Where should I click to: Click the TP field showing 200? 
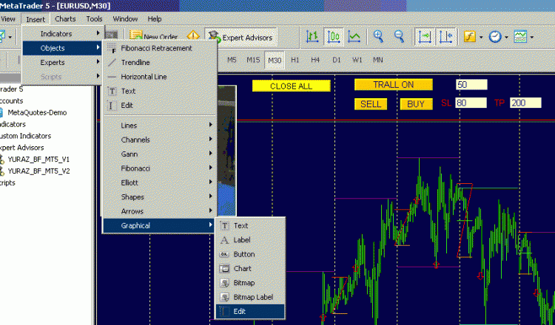[525, 103]
